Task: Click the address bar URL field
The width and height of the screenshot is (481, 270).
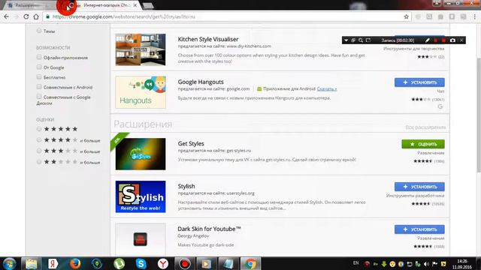Action: (227, 16)
